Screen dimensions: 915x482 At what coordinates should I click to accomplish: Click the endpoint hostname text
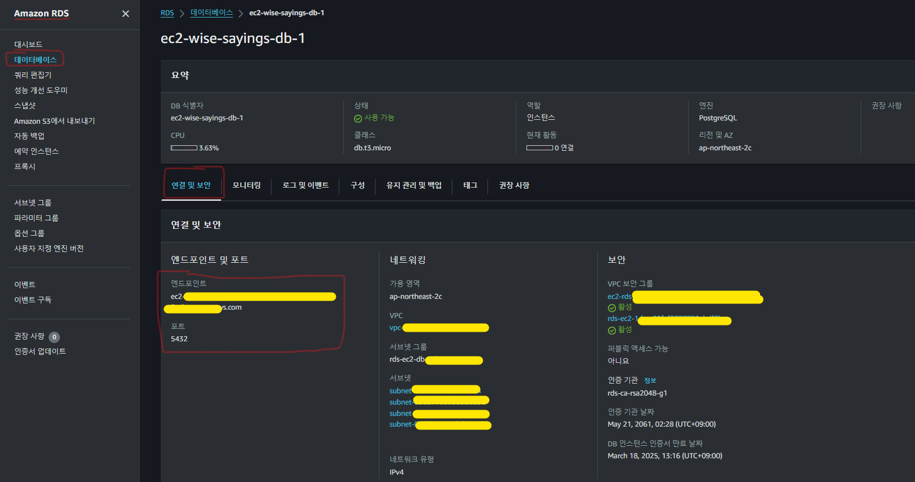click(250, 302)
